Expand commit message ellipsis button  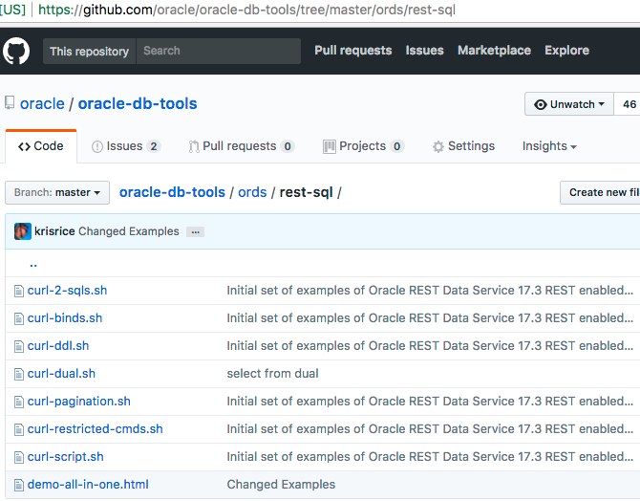click(196, 232)
